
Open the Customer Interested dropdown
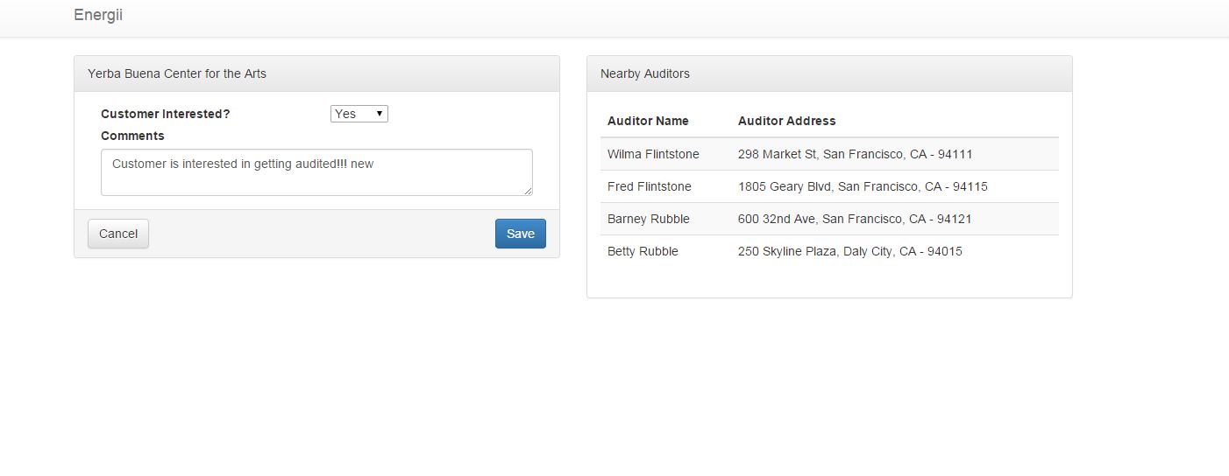(359, 114)
